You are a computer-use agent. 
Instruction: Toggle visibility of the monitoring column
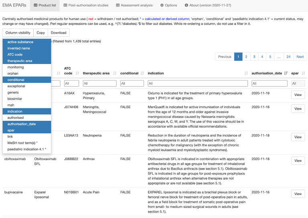point(16,67)
